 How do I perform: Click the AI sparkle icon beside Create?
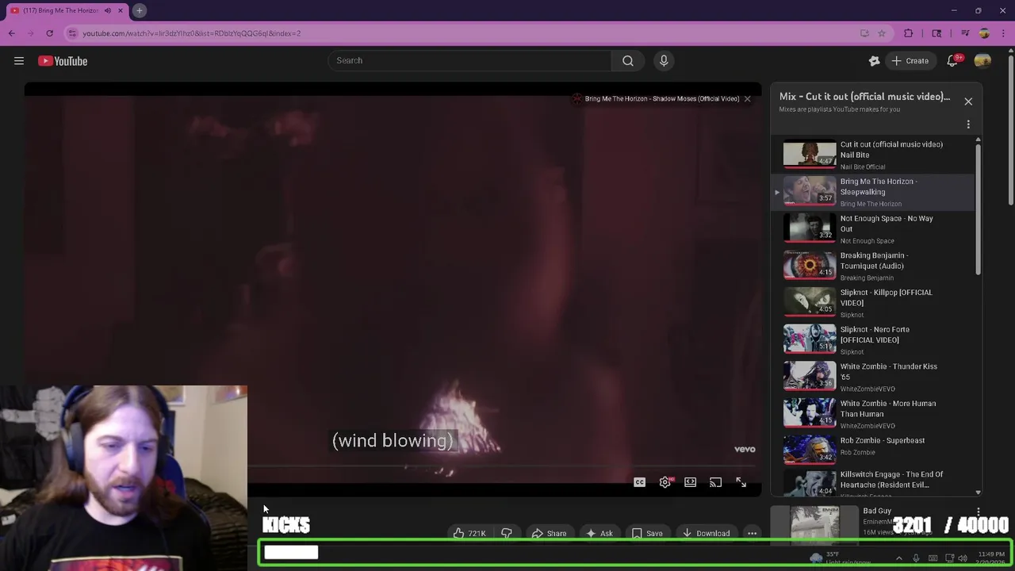(875, 61)
